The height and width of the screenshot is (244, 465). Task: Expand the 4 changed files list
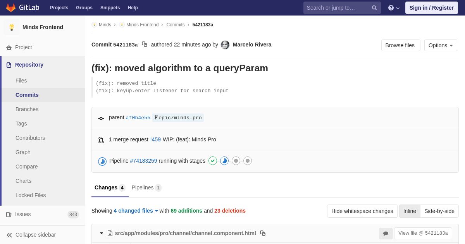pyautogui.click(x=136, y=211)
